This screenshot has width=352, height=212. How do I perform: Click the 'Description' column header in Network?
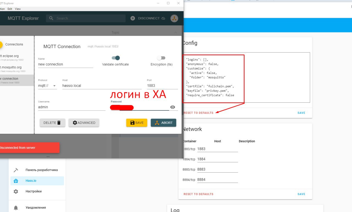pos(247,141)
